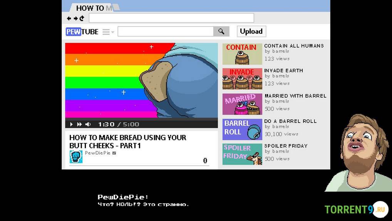Screen dimensions: 392x221
Task: Open the Spoiler Friday video thumbnail
Action: click(x=242, y=154)
